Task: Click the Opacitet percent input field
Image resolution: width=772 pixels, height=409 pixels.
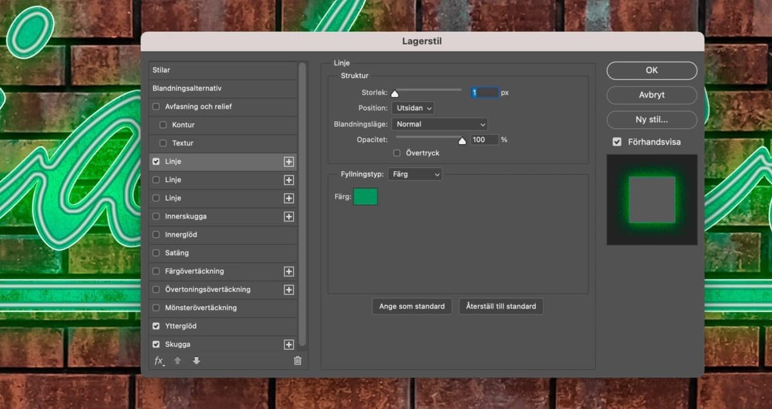Action: pos(484,140)
